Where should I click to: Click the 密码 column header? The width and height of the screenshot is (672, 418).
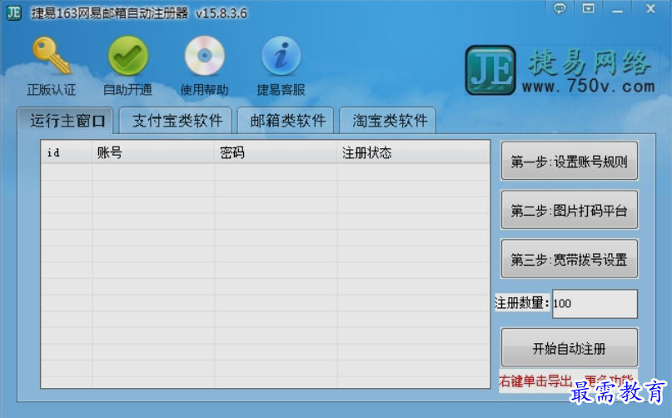pyautogui.click(x=276, y=152)
